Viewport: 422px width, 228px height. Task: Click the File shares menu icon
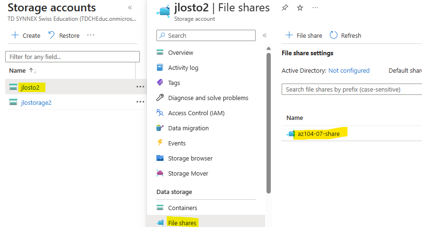[160, 222]
